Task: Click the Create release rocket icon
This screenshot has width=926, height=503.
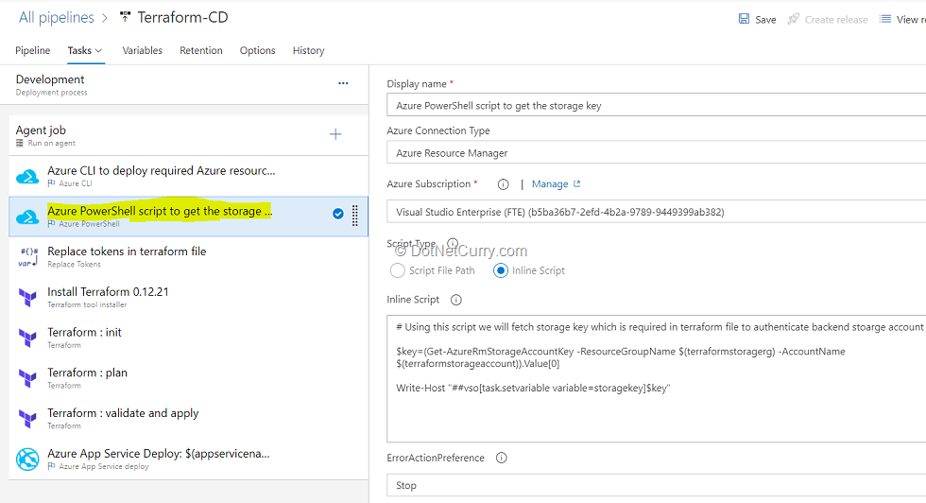Action: (x=794, y=19)
